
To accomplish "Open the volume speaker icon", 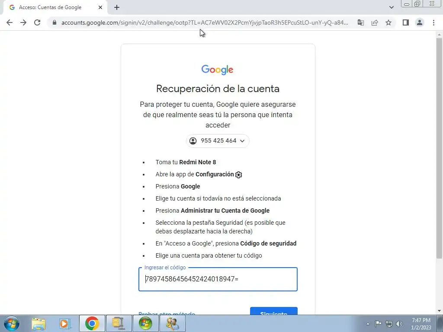I will 399,324.
